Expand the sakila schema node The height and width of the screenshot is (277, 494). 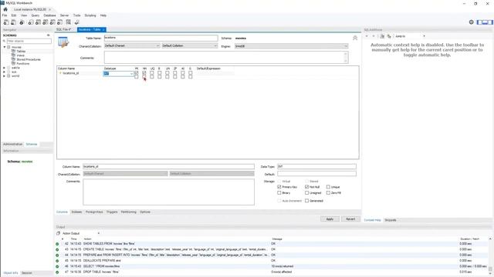pos(5,68)
